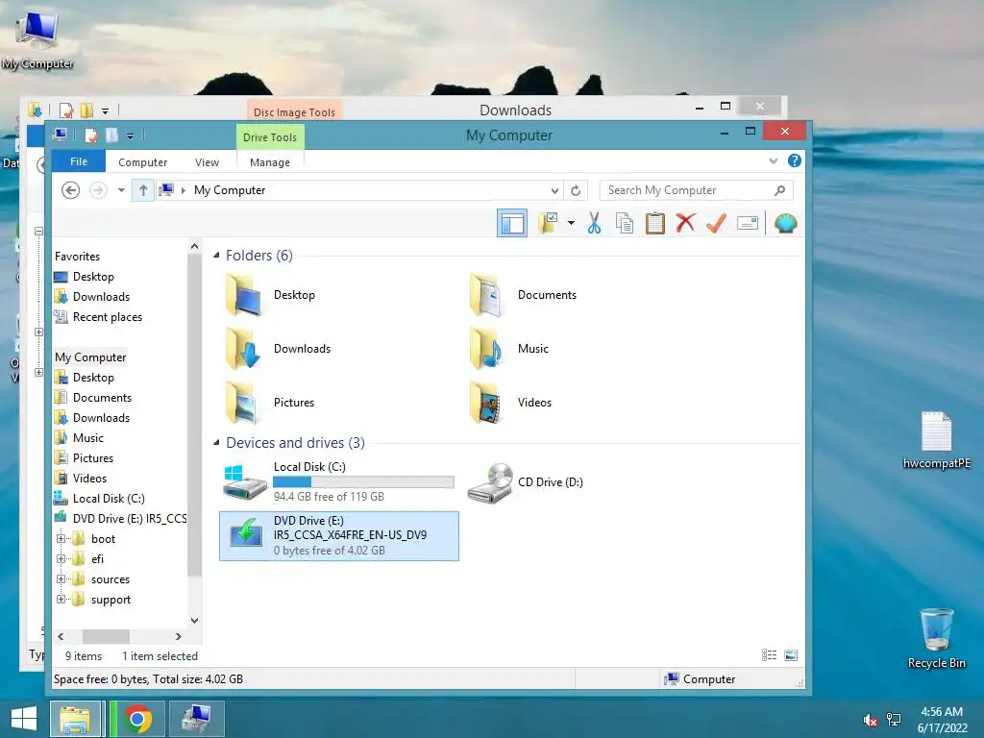Image resolution: width=984 pixels, height=738 pixels.
Task: Switch to the View ribbon tab
Action: point(208,162)
